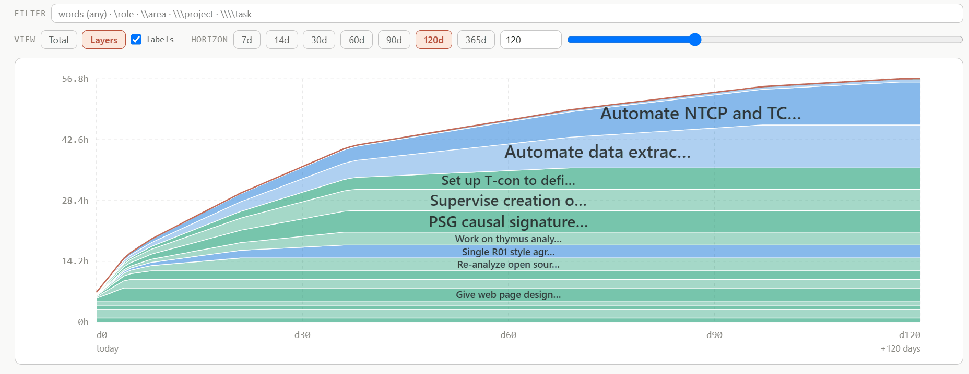This screenshot has height=374, width=969.
Task: Click the 'Work on thymus analy...' layer
Action: click(508, 239)
